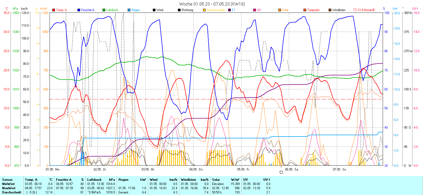Click the '04.05. Do' day label
Viewport: 423px width, 195px height.
click(196, 169)
